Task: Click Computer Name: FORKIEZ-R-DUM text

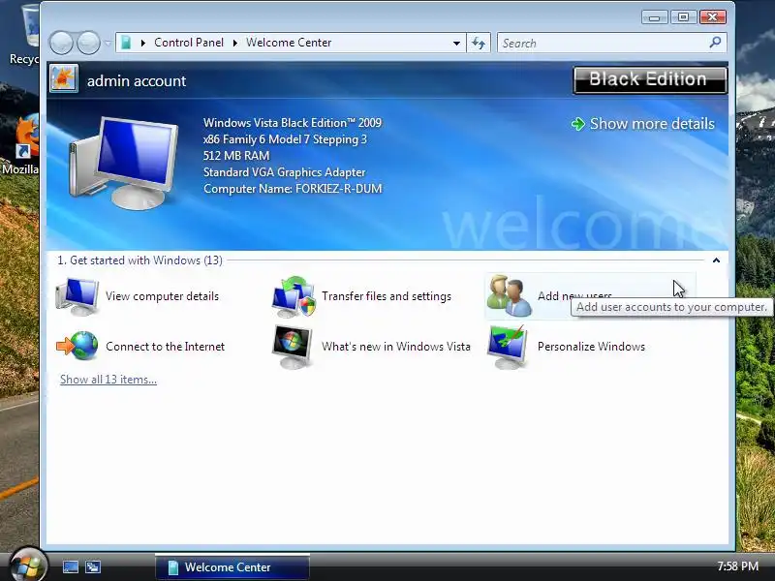Action: pyautogui.click(x=293, y=189)
